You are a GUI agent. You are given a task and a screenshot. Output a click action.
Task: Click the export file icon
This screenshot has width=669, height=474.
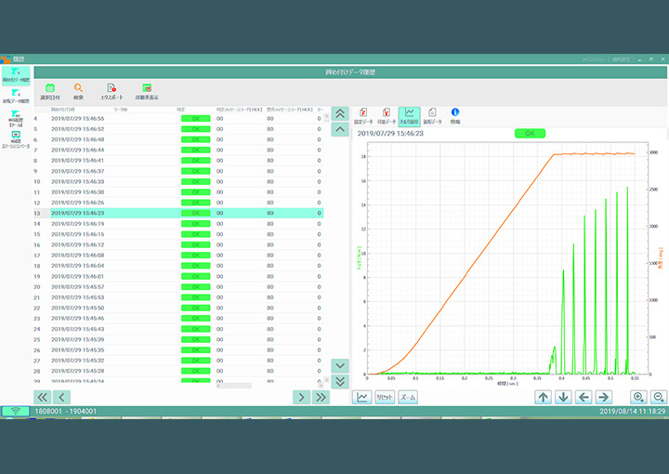(x=111, y=89)
